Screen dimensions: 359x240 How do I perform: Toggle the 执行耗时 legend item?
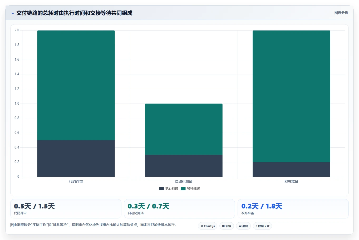point(169,188)
